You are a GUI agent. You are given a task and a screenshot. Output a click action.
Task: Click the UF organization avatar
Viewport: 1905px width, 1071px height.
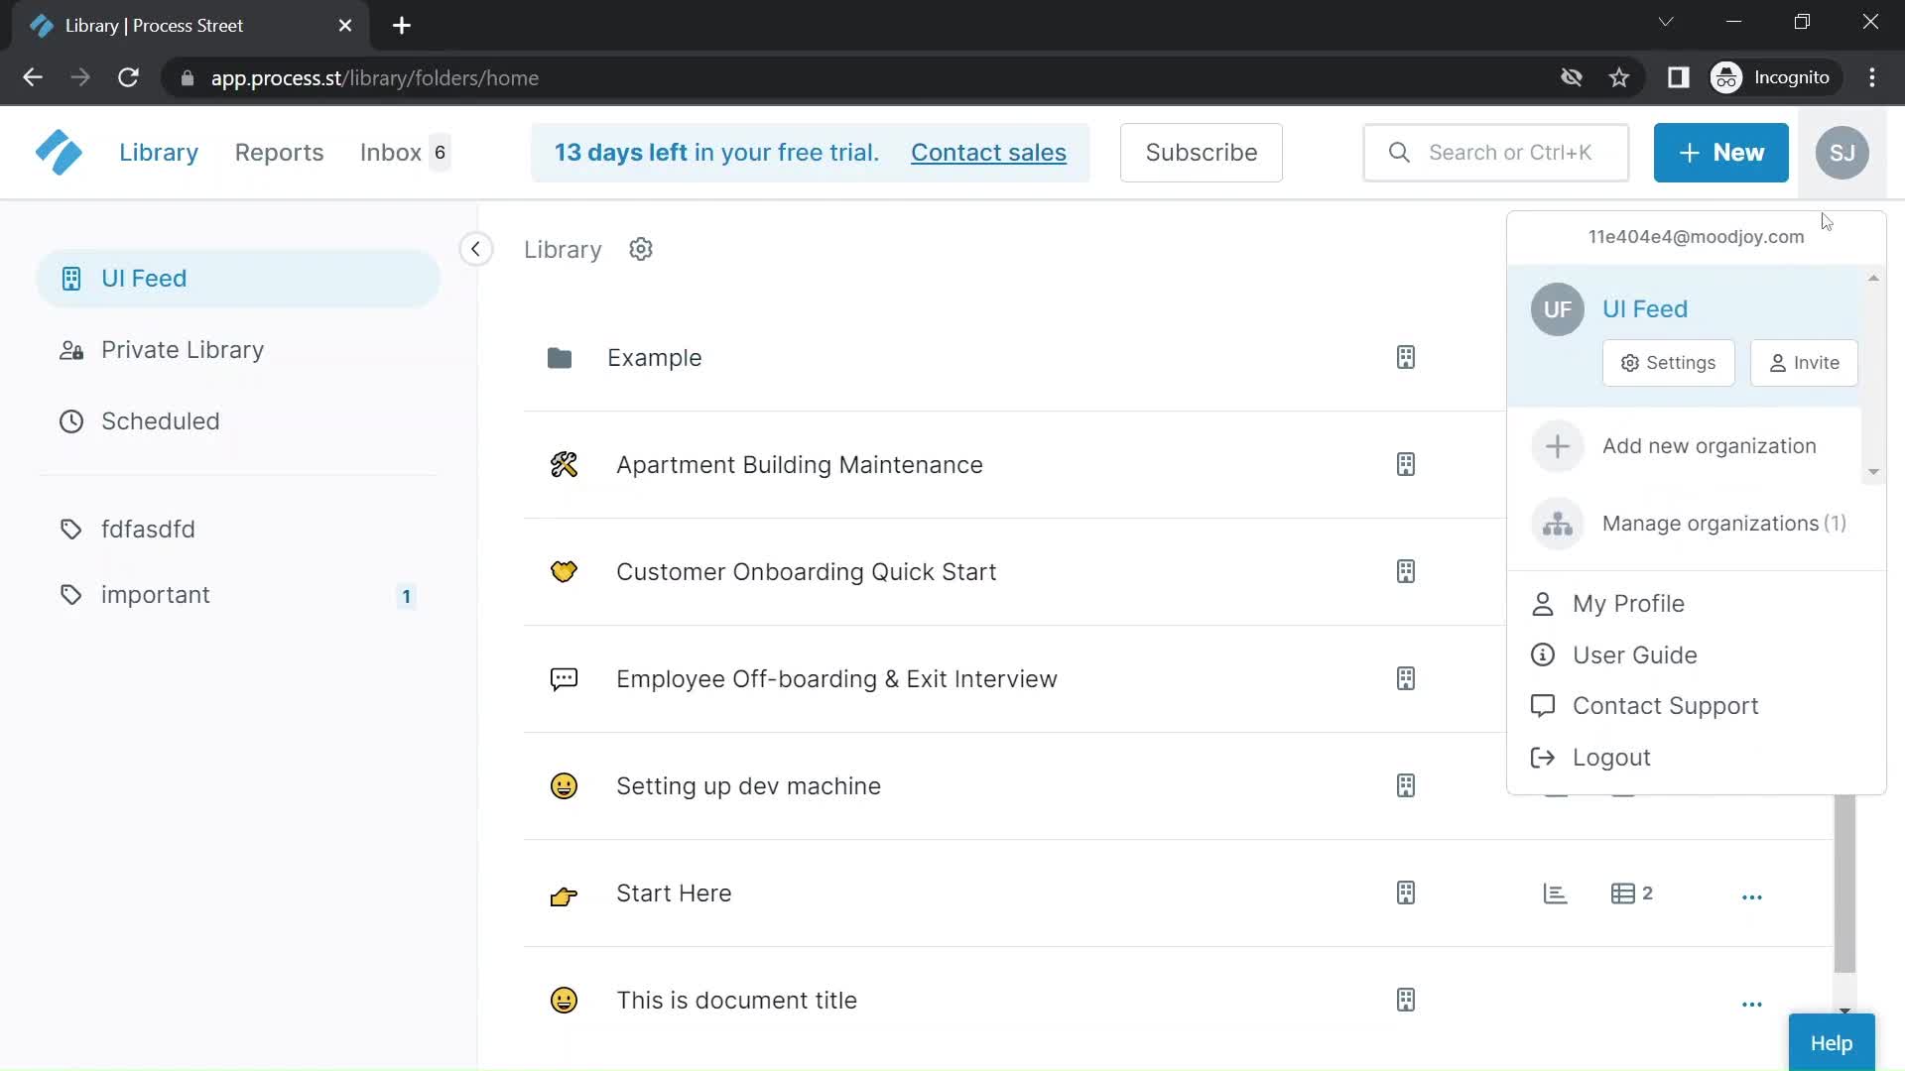click(x=1558, y=309)
